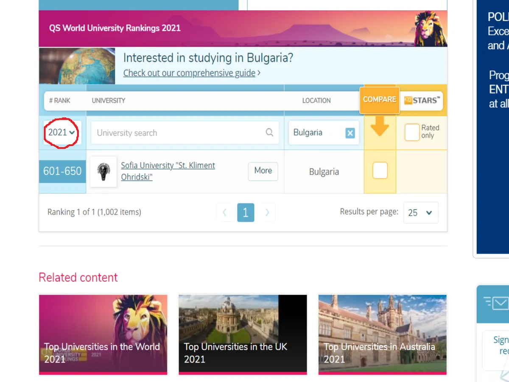Screen dimensions: 509x382
Task: Click the globe image in banner
Action: tap(77, 66)
